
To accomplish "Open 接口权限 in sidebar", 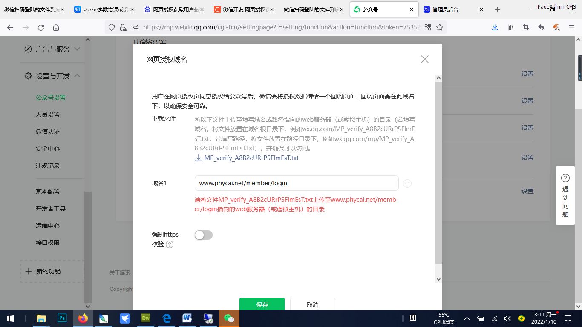I will pos(48,243).
